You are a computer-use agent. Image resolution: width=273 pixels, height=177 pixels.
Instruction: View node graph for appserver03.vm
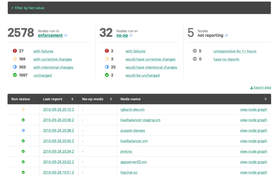point(253,162)
